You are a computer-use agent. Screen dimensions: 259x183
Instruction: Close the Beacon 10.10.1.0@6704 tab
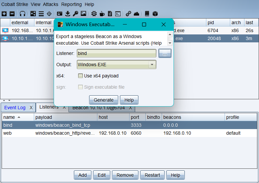point(130,108)
